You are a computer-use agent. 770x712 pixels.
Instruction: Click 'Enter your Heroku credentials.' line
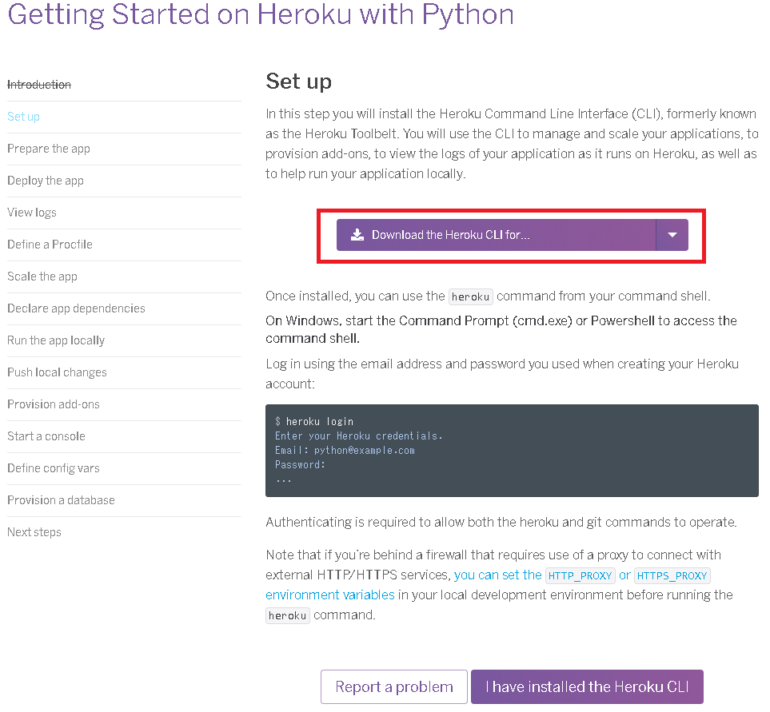pos(358,436)
